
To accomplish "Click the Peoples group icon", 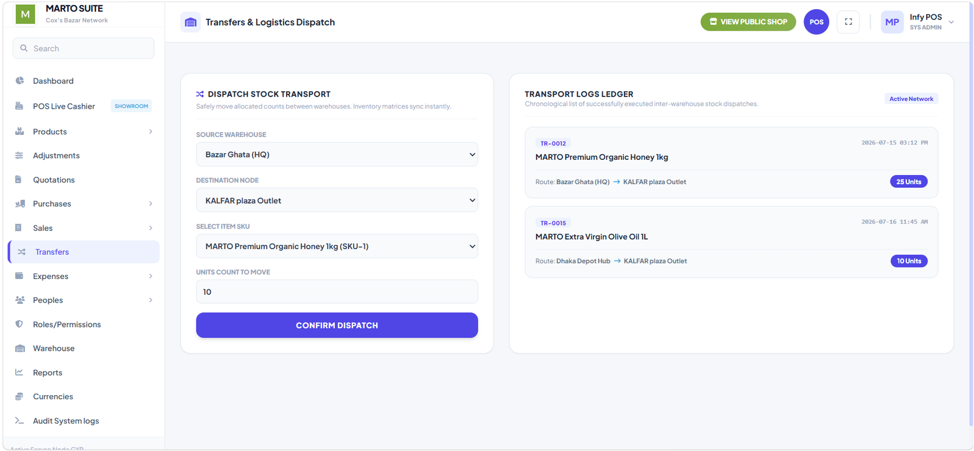I will coord(20,300).
